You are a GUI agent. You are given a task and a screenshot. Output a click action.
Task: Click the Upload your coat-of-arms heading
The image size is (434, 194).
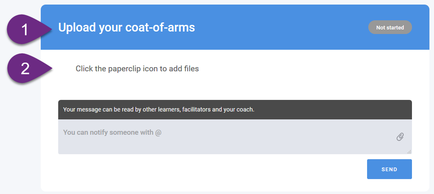[126, 28]
